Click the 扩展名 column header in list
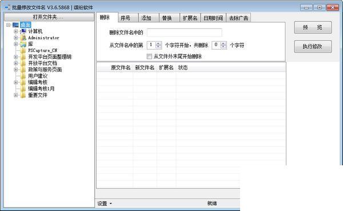This screenshot has height=211, width=343. (x=166, y=67)
